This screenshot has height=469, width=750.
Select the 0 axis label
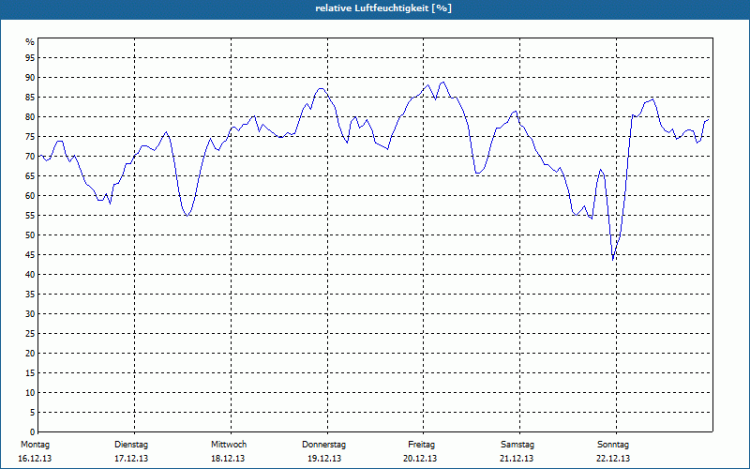pos(32,431)
